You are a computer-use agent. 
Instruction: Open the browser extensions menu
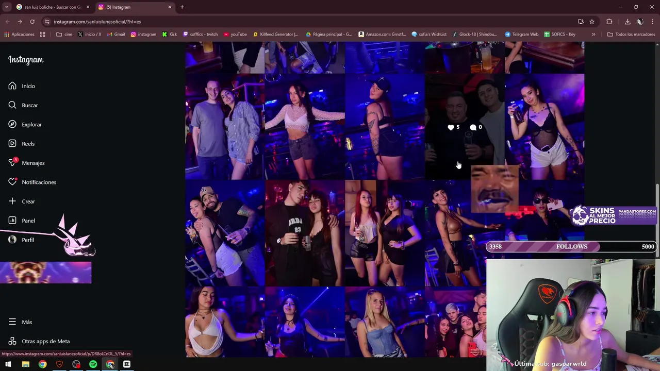609,22
